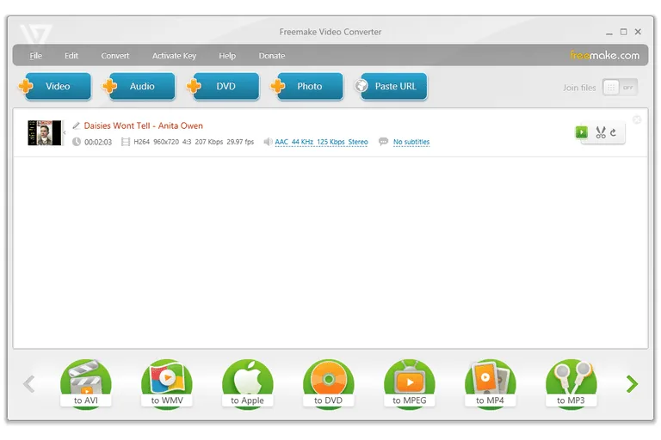Pick the to Apple device format

pos(248,383)
